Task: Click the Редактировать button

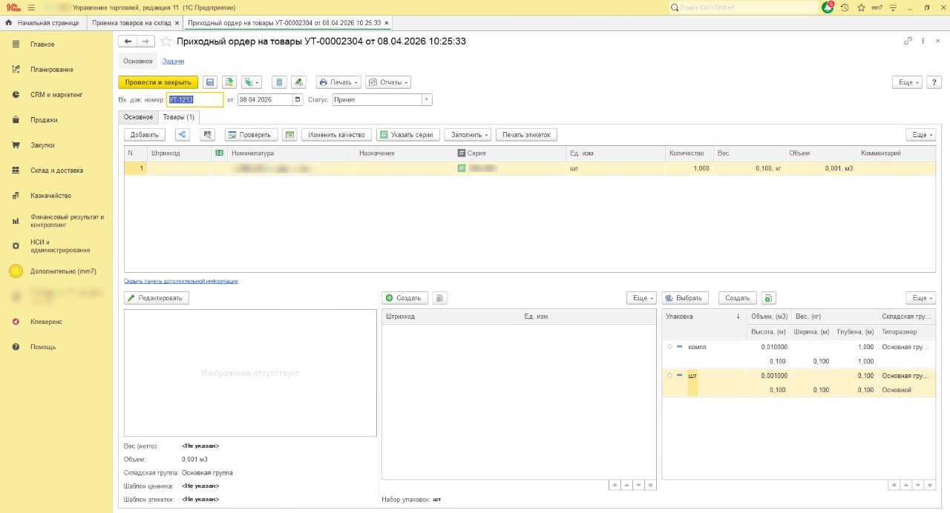Action: coord(157,298)
